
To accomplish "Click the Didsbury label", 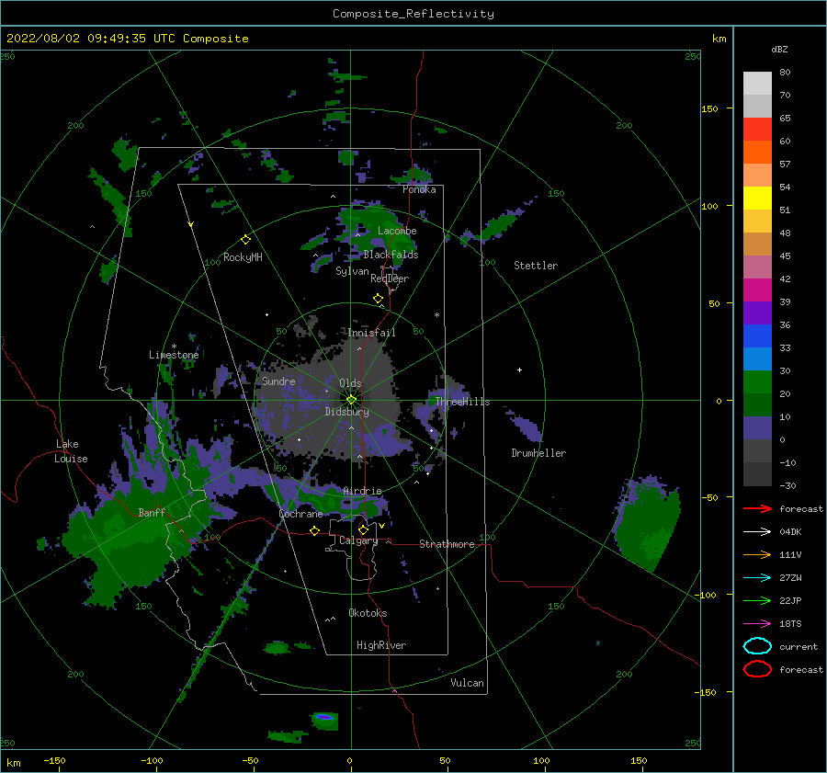I will click(x=347, y=412).
